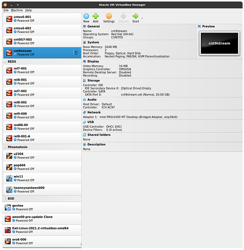Click the Audio section header
This screenshot has width=244, height=250.
[92, 99]
